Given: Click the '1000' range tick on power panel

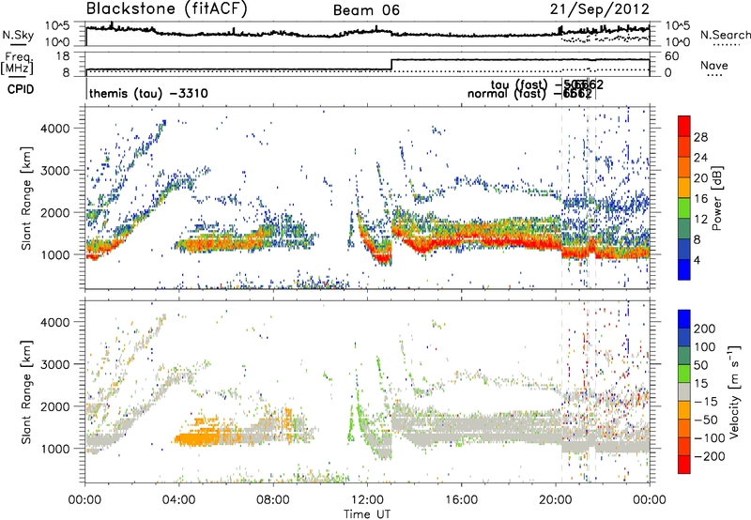Looking at the screenshot, I should (x=54, y=254).
